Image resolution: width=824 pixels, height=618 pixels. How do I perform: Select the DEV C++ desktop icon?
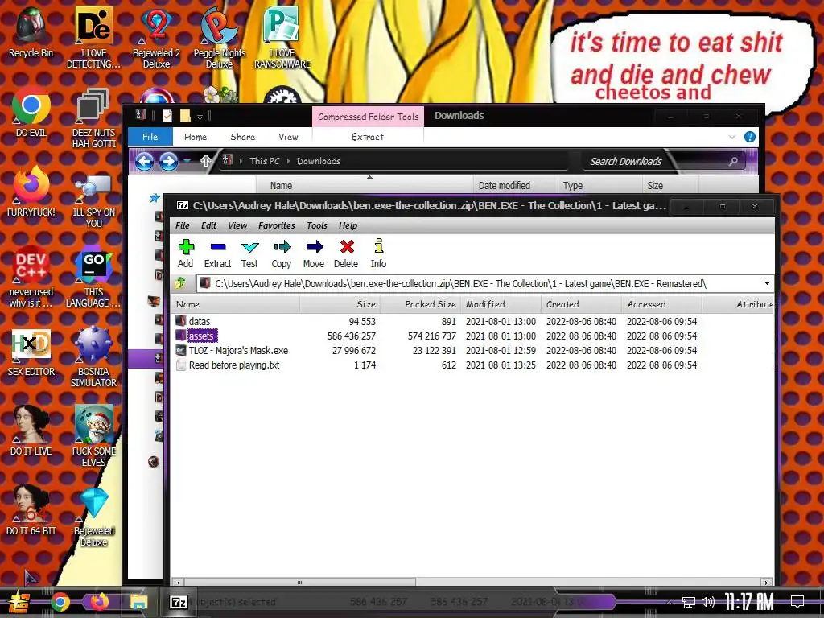(x=31, y=277)
